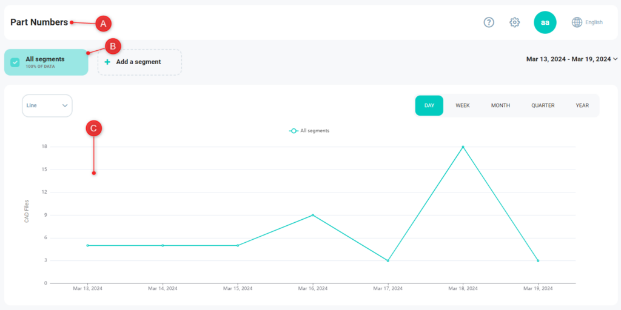621x310 pixels.
Task: Expand the Mar 13 - Mar 19 date range
Action: tap(571, 59)
